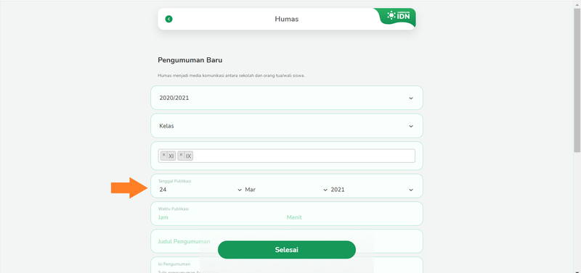Click the IDN logo in header
The height and width of the screenshot is (273, 581).
pos(399,15)
